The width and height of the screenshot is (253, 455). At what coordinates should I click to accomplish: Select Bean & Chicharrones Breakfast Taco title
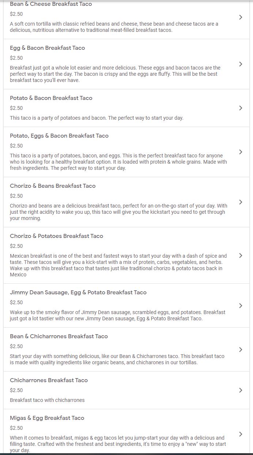click(x=58, y=336)
